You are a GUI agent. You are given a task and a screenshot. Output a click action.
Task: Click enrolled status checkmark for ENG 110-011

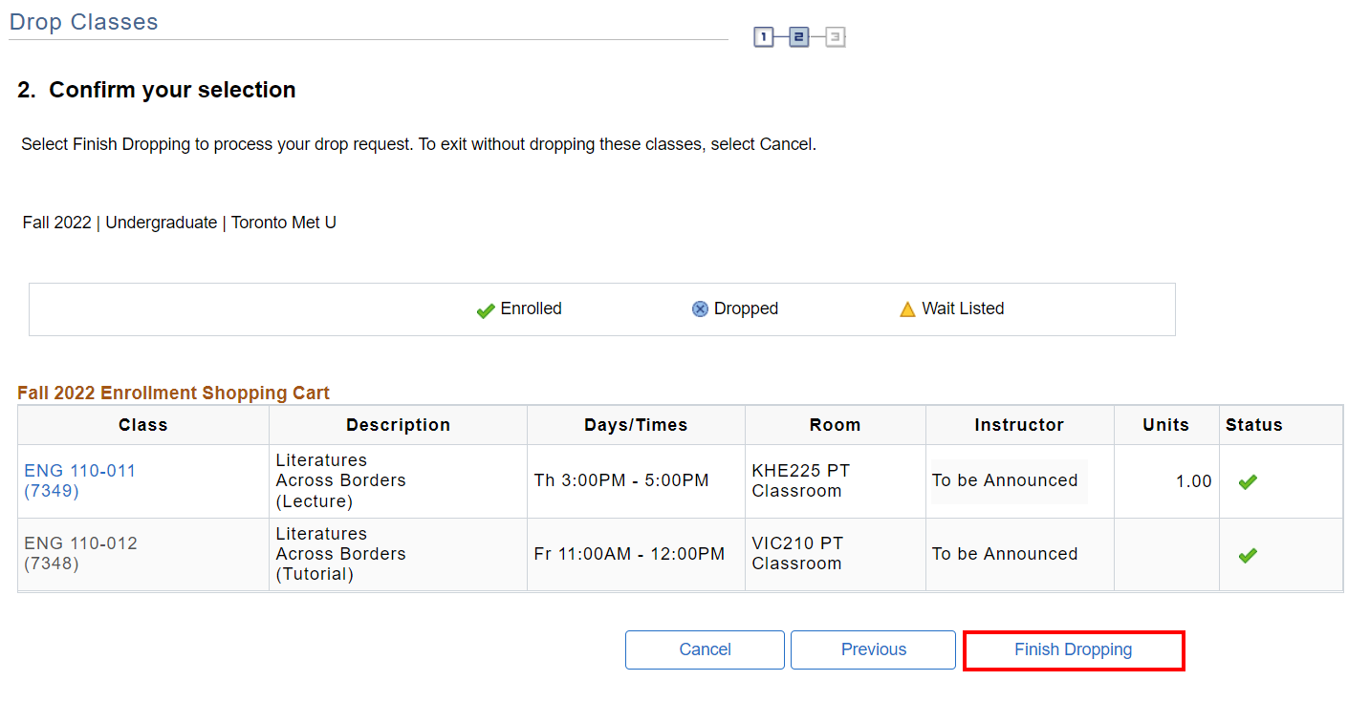pos(1247,482)
